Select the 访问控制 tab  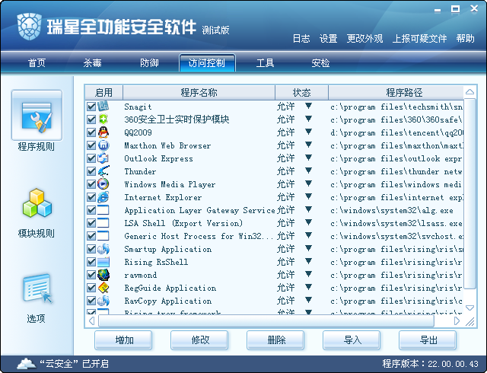(x=207, y=63)
